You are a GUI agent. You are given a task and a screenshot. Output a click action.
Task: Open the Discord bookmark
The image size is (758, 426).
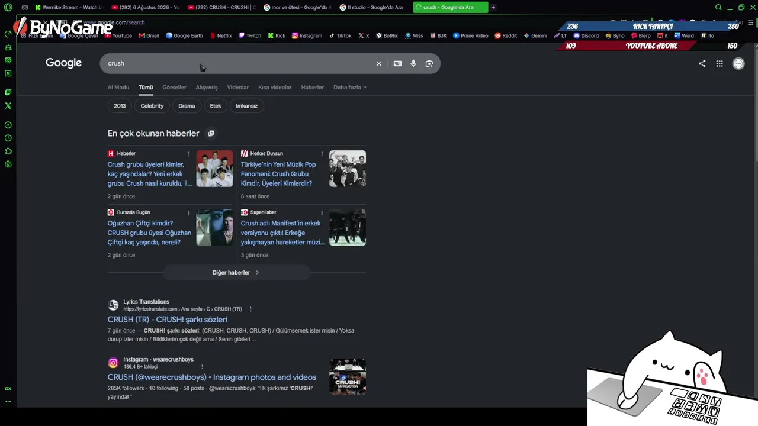pyautogui.click(x=586, y=35)
